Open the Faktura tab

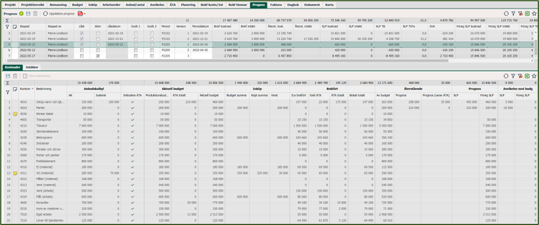(275, 5)
